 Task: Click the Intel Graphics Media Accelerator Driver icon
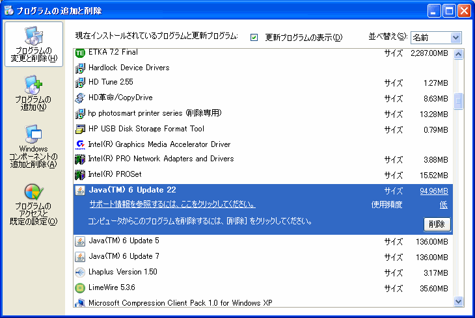click(80, 144)
